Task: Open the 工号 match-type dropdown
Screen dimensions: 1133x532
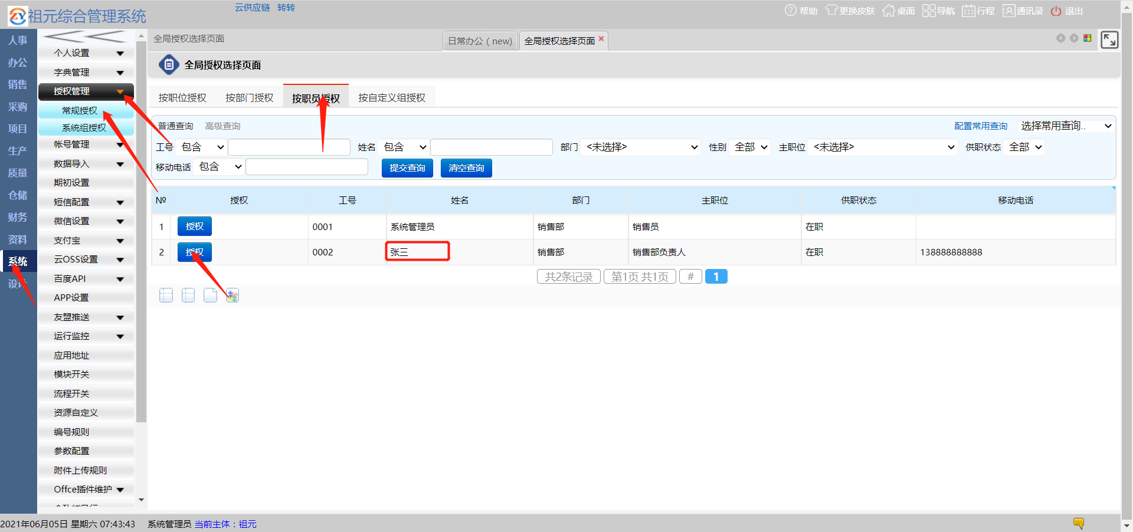Action: click(x=201, y=147)
